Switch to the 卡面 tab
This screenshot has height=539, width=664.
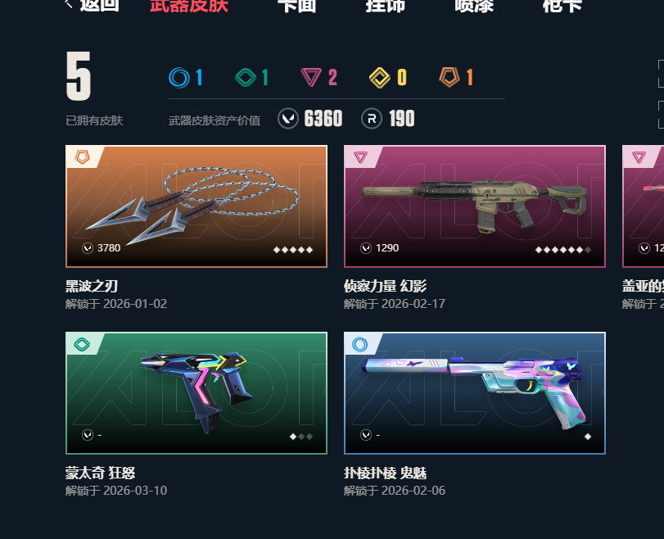click(x=297, y=6)
